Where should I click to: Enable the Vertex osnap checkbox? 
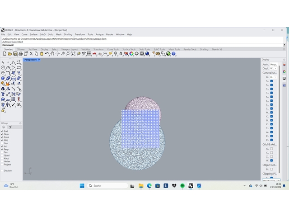2,161
